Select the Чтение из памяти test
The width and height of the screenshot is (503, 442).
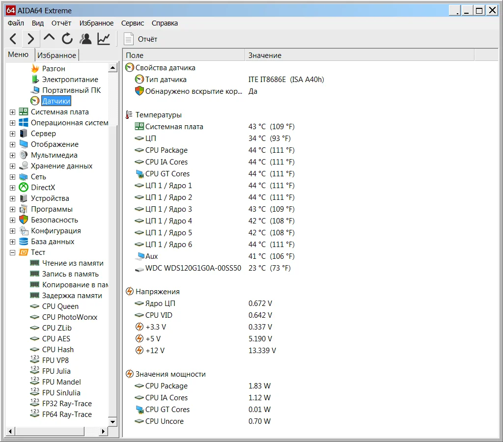coord(73,263)
